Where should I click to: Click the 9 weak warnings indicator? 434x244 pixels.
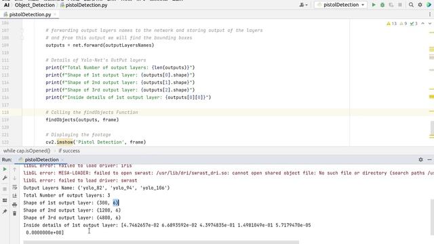click(x=403, y=24)
